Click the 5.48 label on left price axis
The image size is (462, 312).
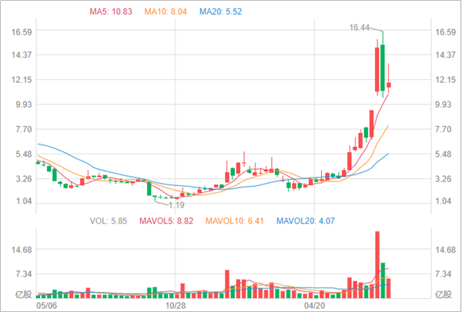click(x=23, y=154)
